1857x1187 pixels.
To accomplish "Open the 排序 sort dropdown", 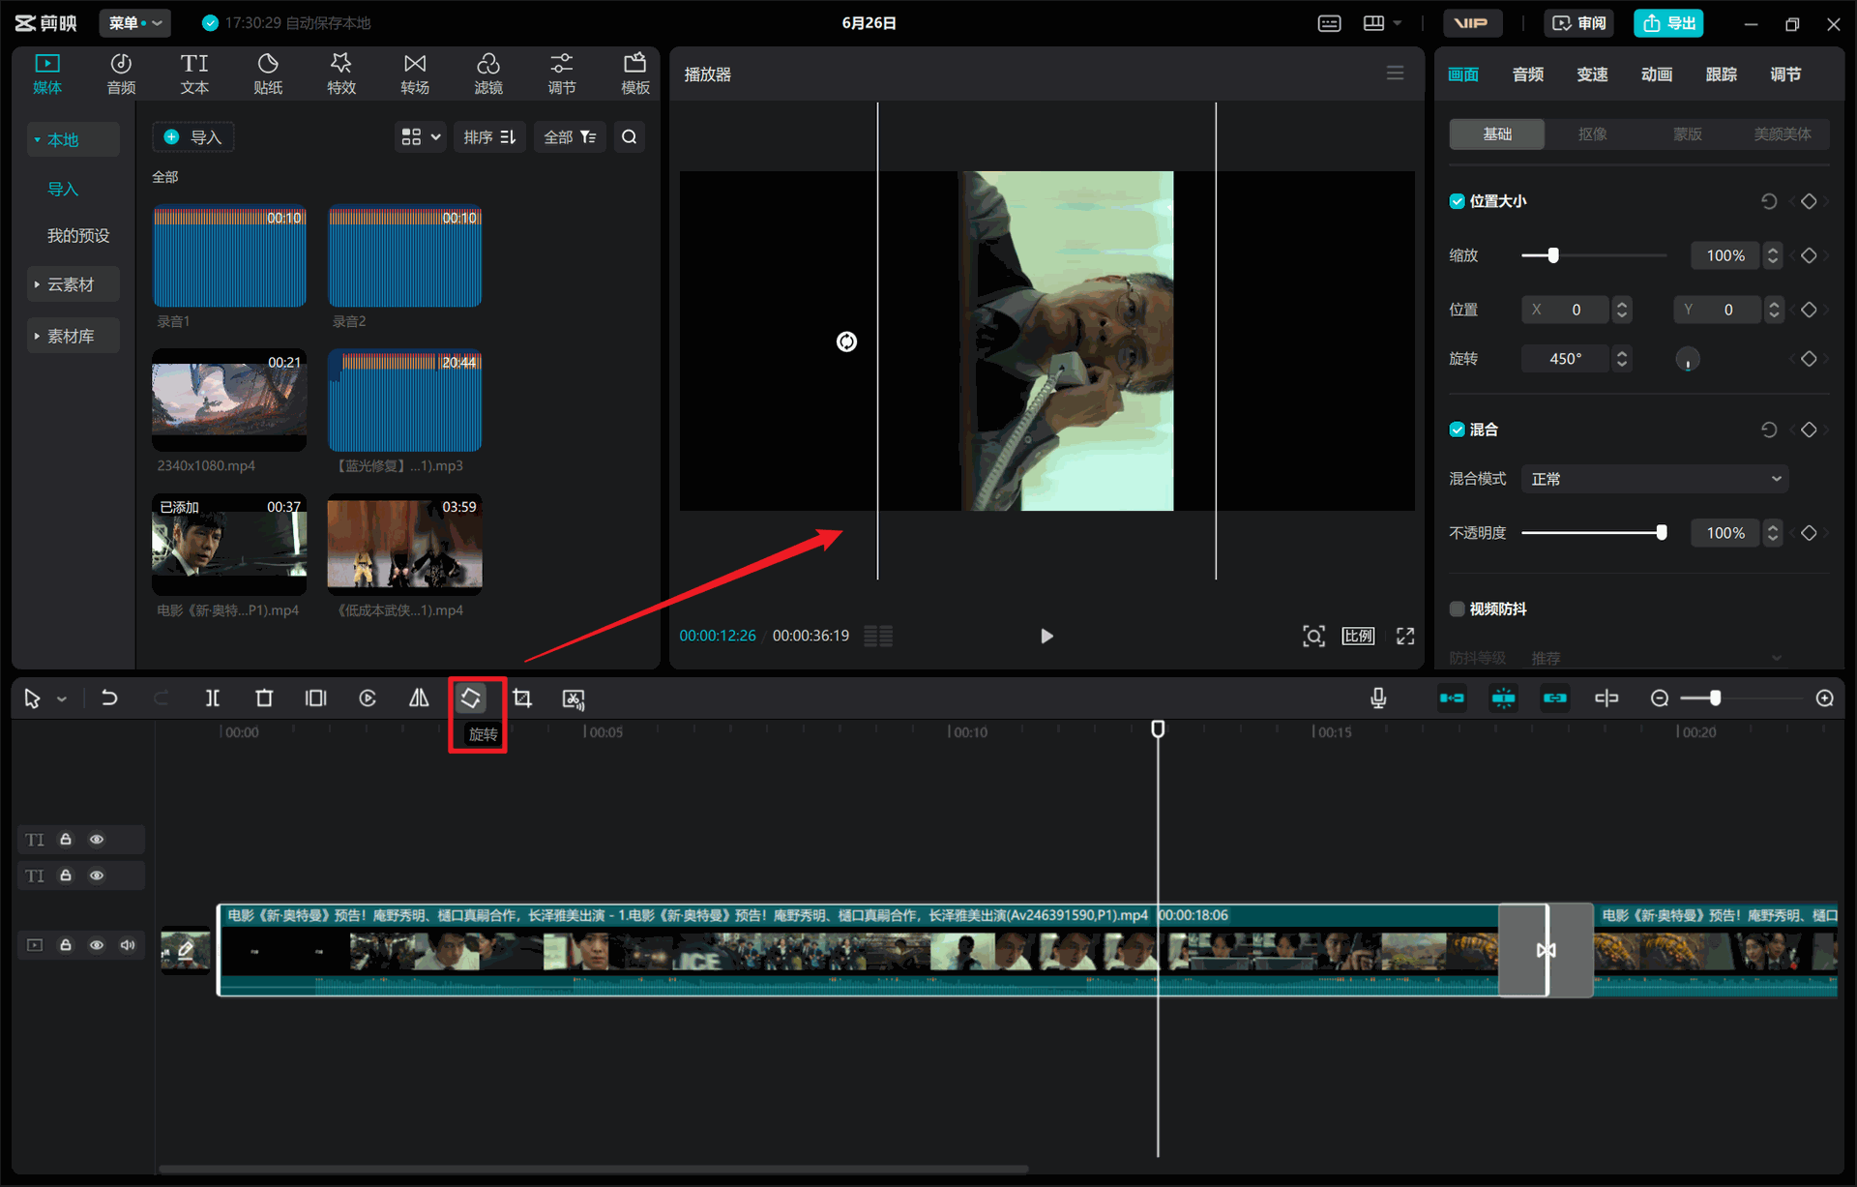I will (x=489, y=137).
